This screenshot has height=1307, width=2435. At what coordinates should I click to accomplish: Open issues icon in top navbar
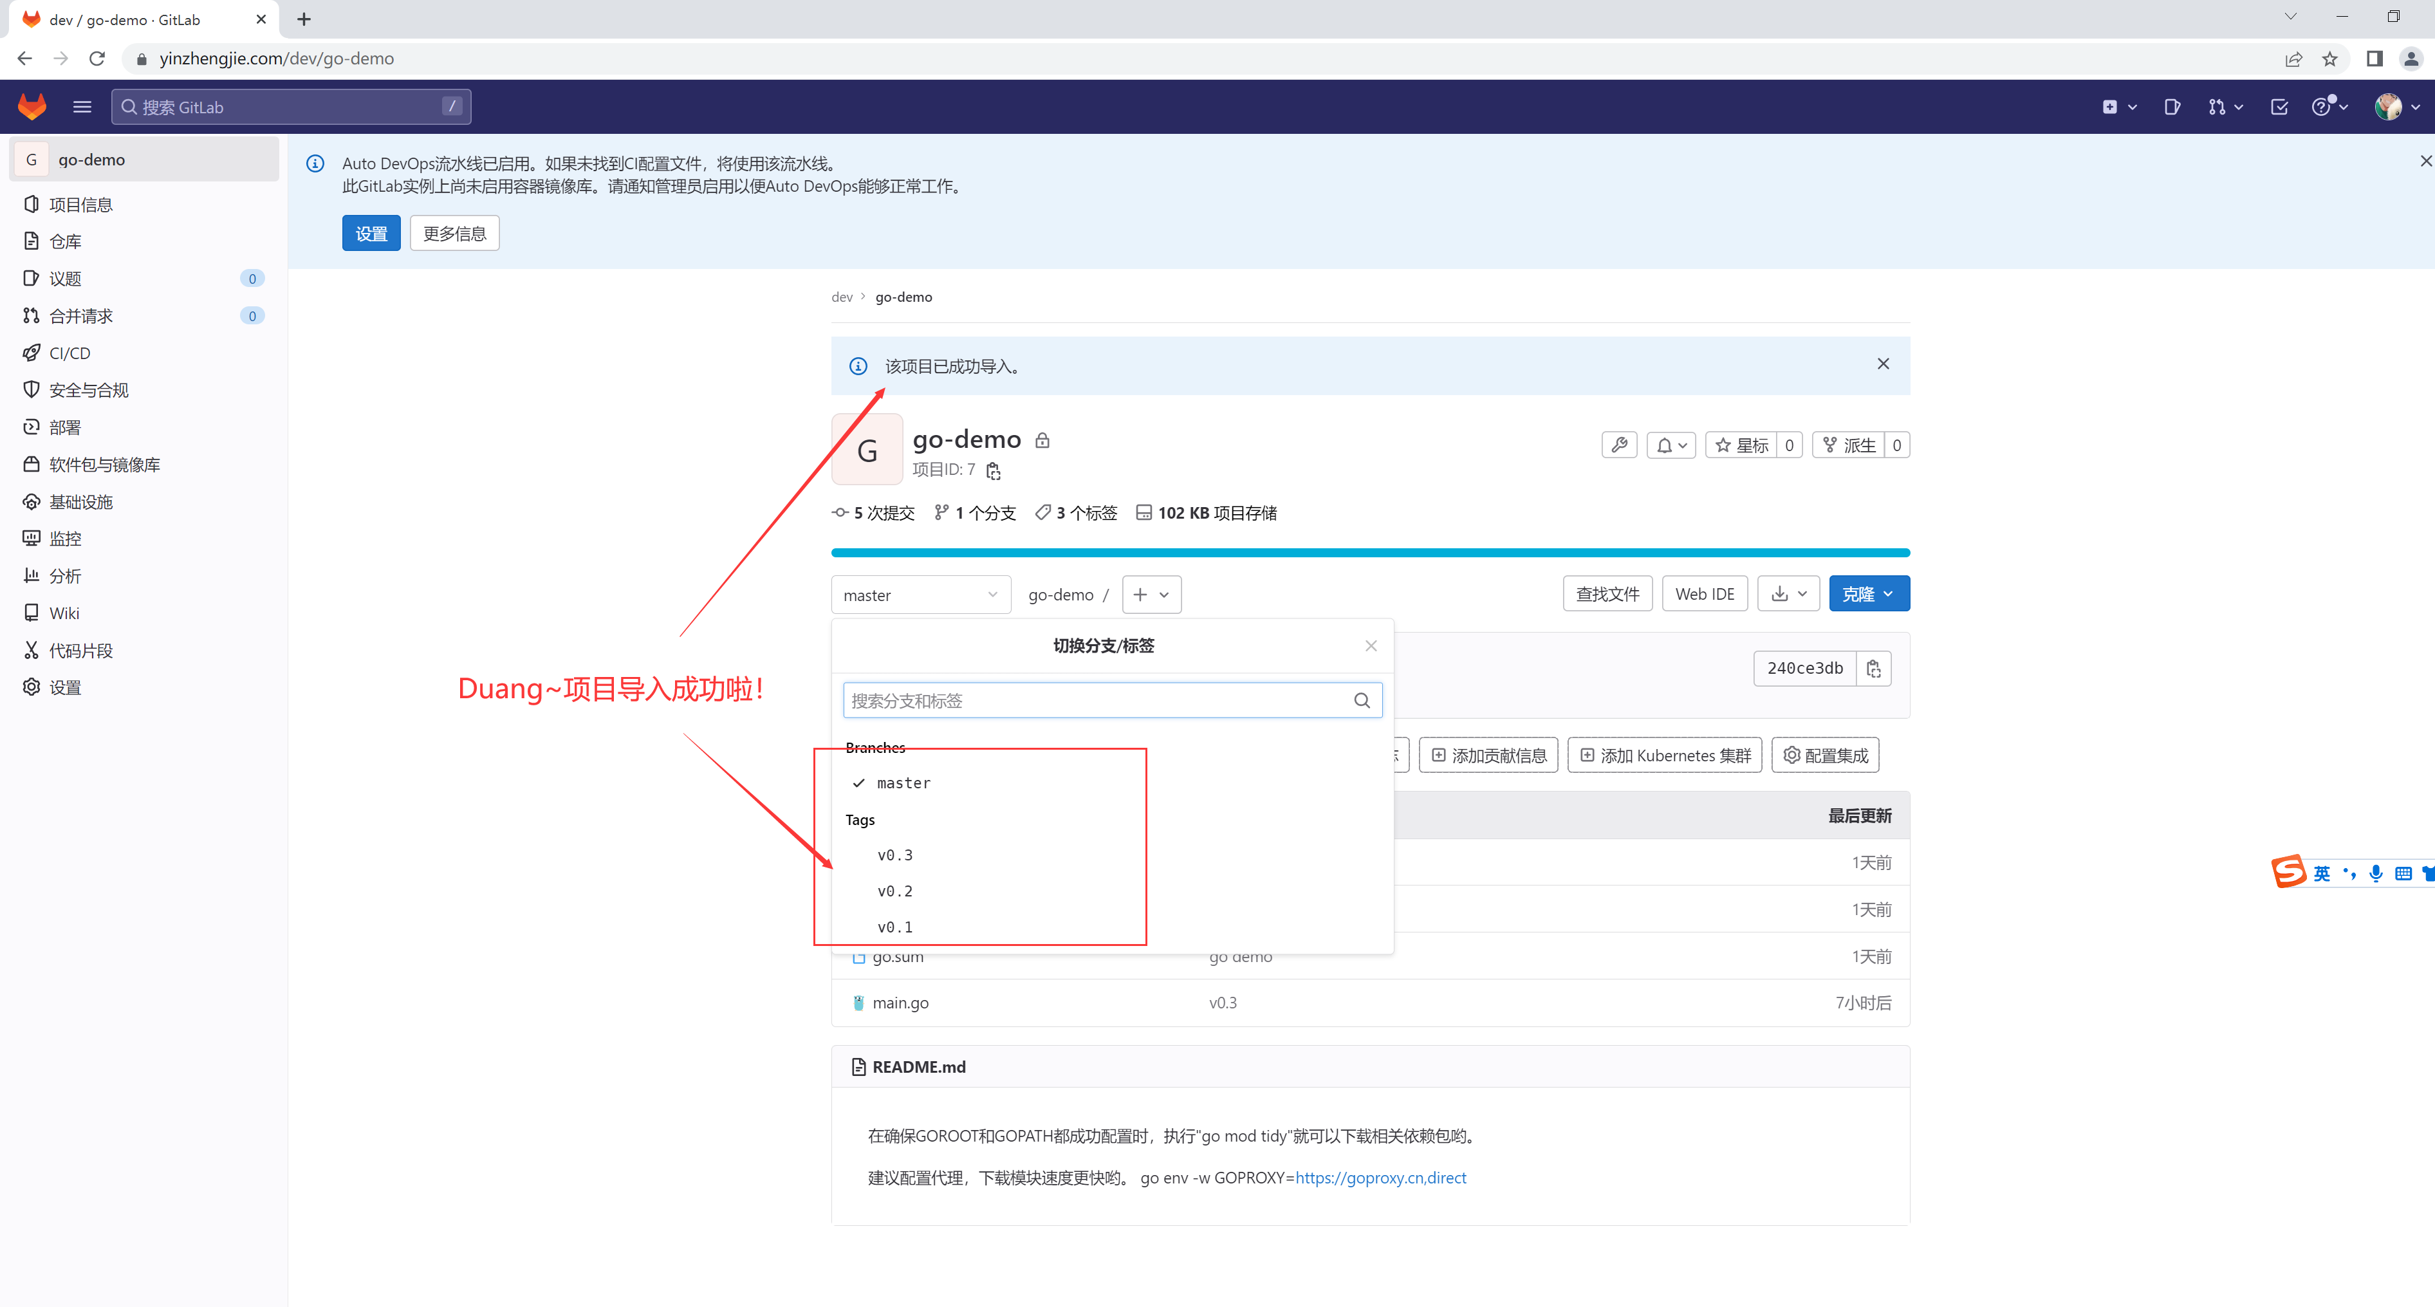(2171, 107)
